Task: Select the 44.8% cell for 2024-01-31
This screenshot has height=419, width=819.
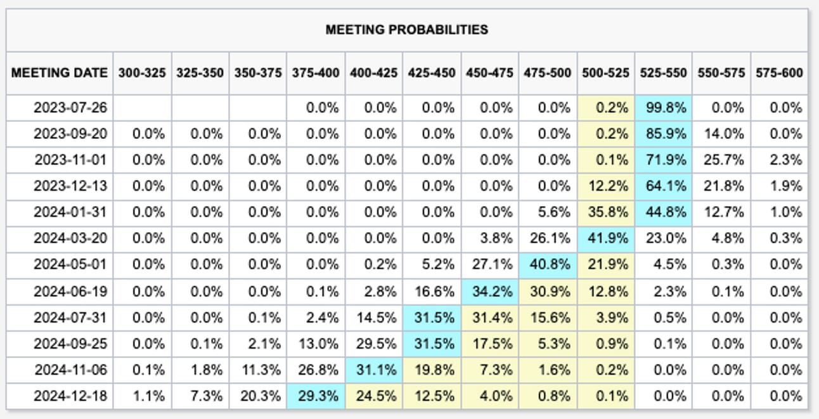Action: pyautogui.click(x=663, y=212)
